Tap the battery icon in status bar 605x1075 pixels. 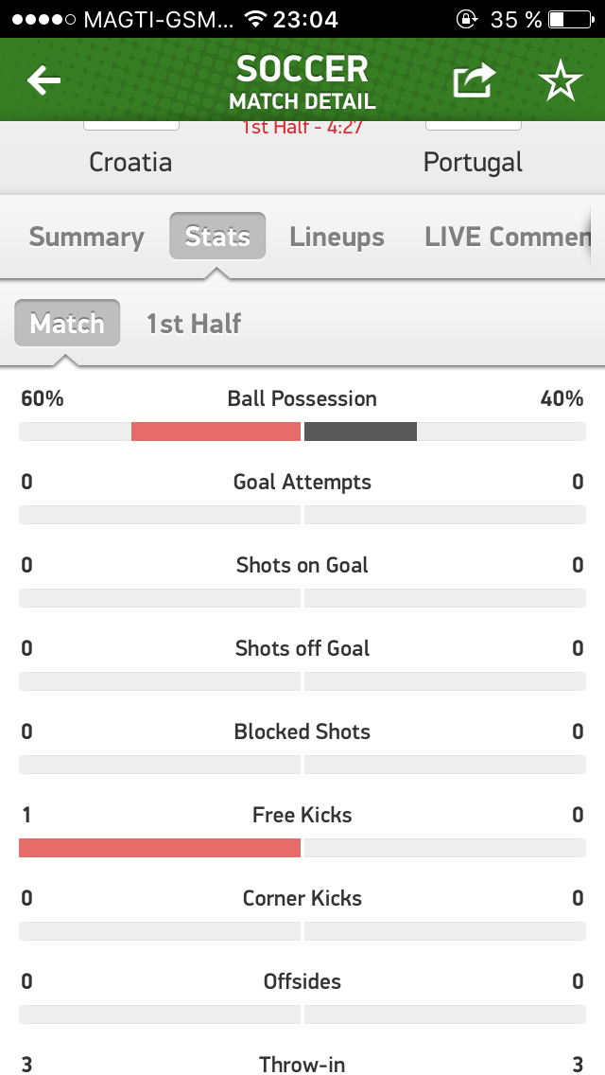coord(568,19)
